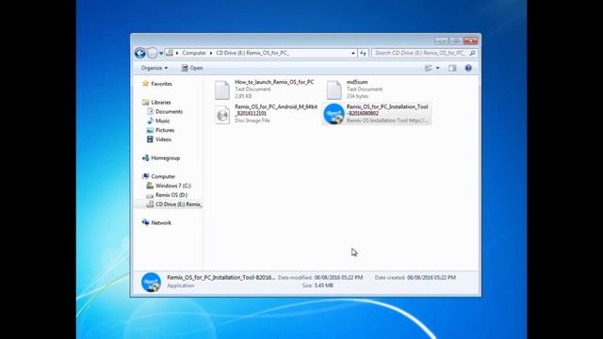Click the Favorites star icon

(145, 84)
